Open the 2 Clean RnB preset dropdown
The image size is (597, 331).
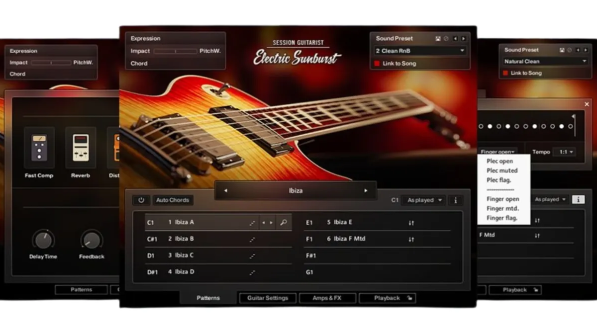click(420, 51)
